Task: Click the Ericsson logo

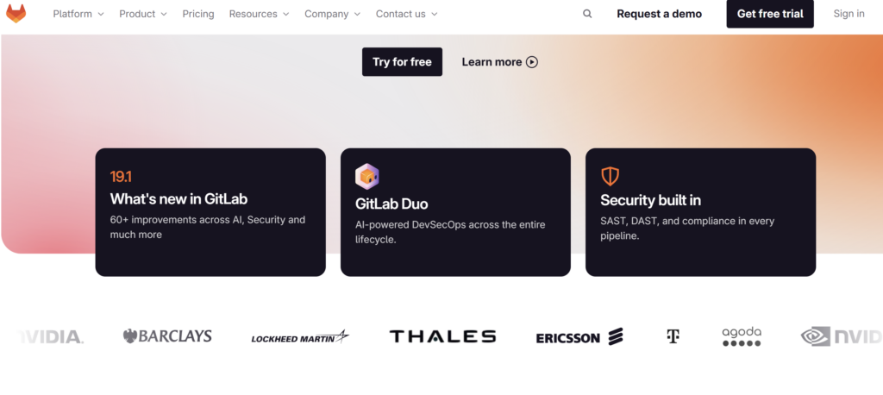Action: (x=579, y=337)
